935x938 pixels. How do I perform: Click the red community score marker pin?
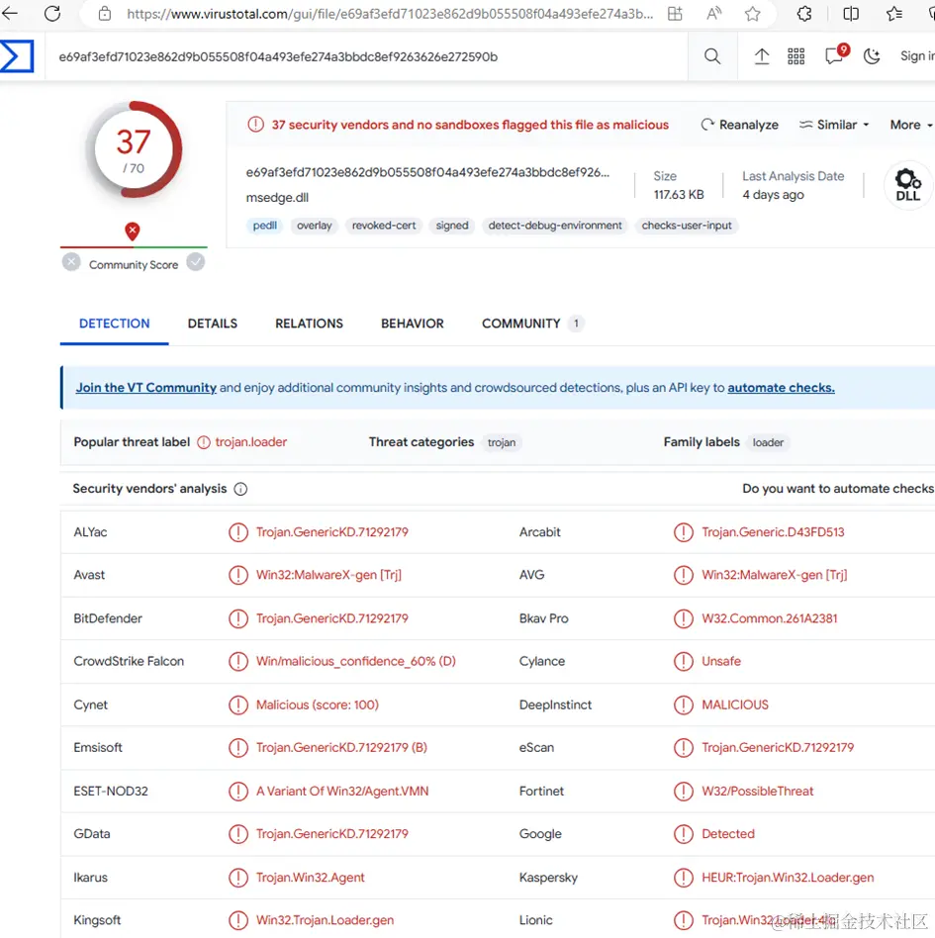pos(133,231)
